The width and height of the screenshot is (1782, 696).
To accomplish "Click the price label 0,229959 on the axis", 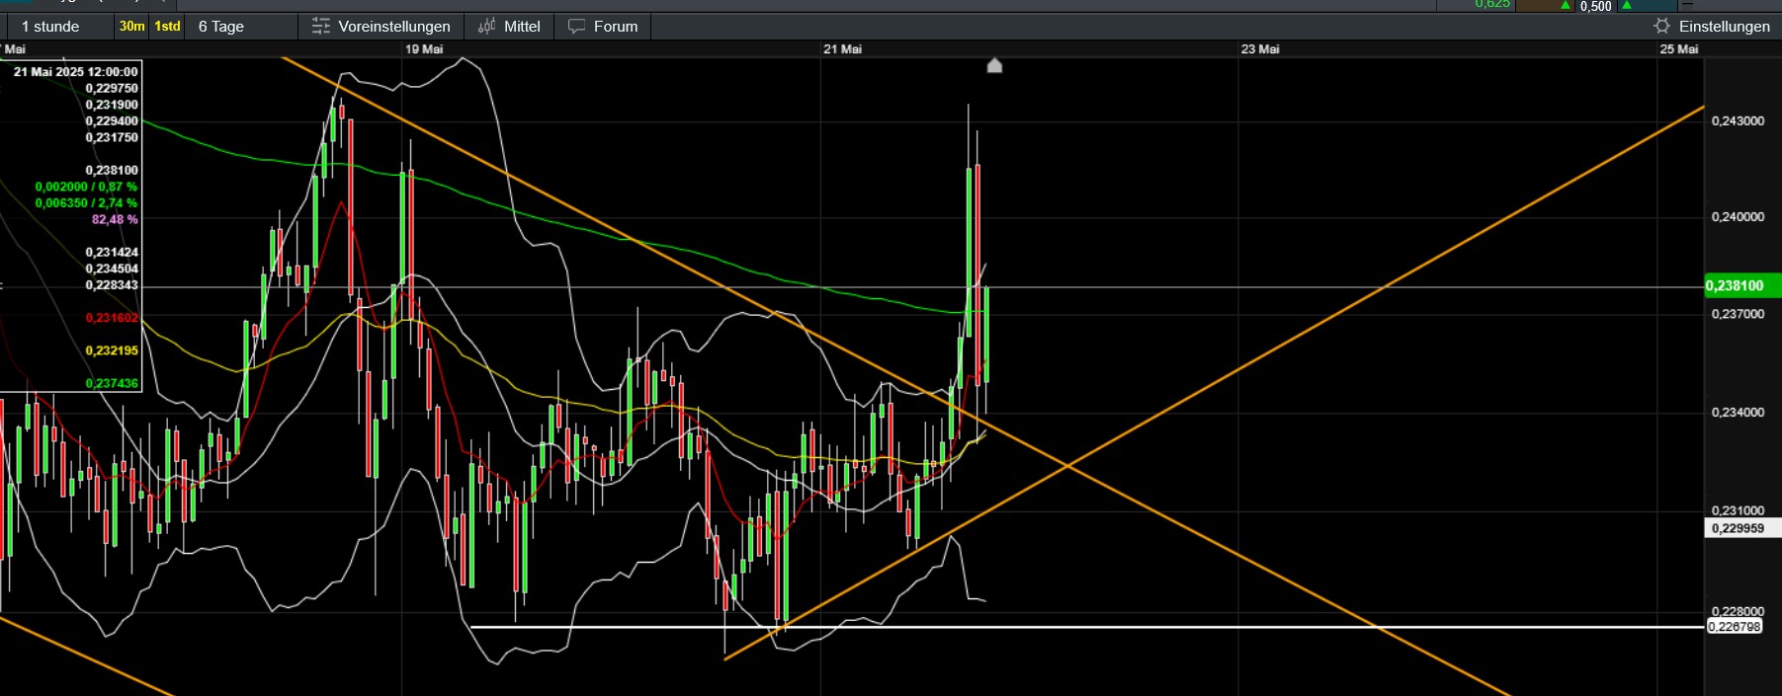I will 1742,528.
